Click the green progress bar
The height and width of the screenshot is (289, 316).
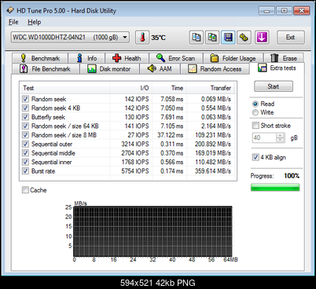[275, 187]
